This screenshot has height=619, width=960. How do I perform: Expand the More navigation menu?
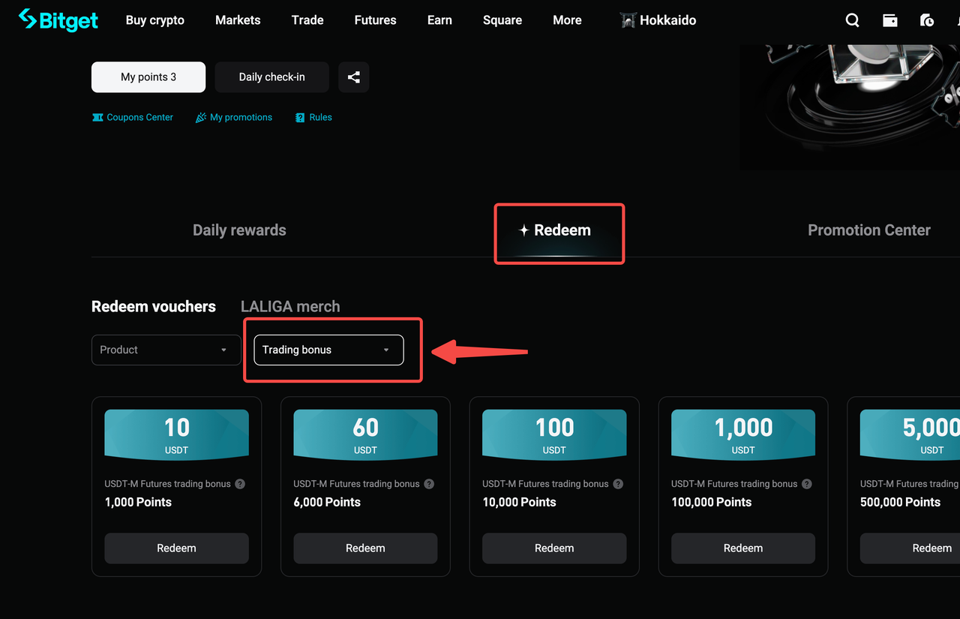(x=567, y=20)
